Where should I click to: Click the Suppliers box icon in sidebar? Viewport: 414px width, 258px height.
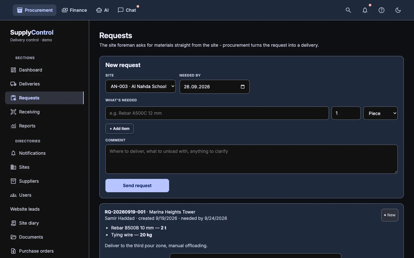[13, 181]
